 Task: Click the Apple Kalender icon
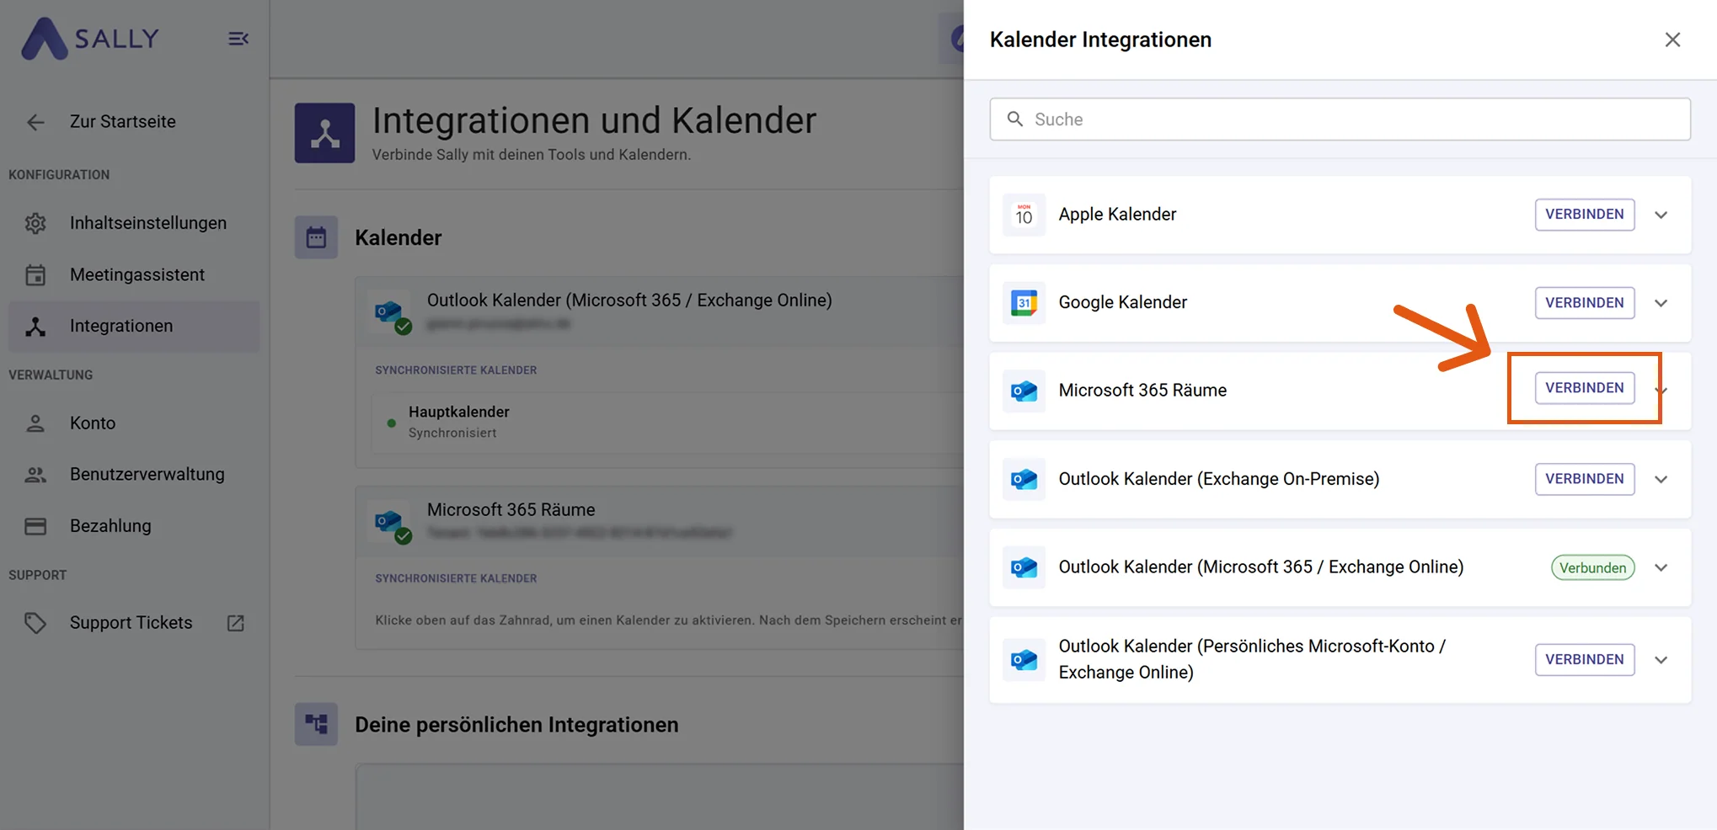[x=1024, y=215]
